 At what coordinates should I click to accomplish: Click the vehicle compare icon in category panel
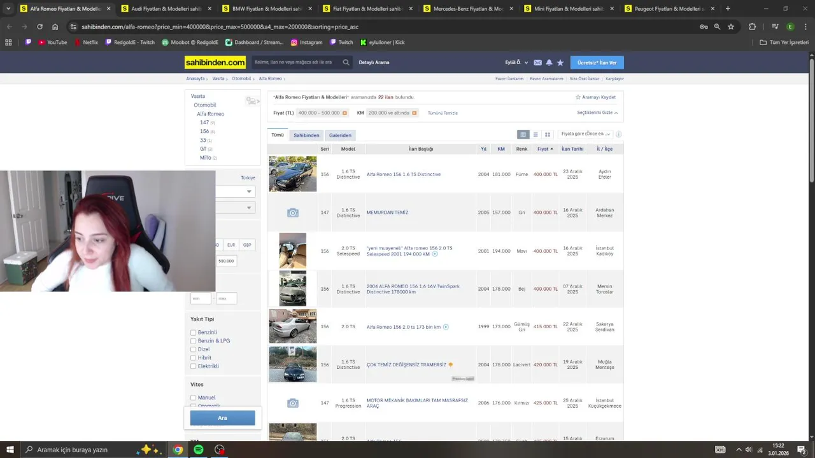252,101
